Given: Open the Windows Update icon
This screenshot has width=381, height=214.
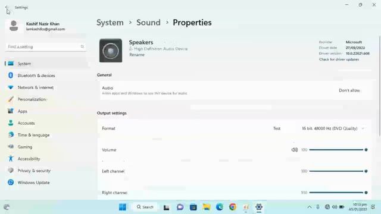Looking at the screenshot, I should (11, 182).
